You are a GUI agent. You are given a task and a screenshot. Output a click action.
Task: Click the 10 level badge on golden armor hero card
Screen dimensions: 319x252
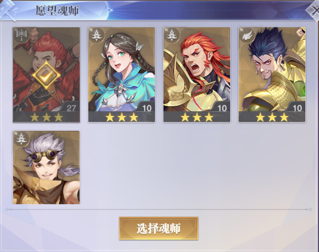tap(297, 108)
